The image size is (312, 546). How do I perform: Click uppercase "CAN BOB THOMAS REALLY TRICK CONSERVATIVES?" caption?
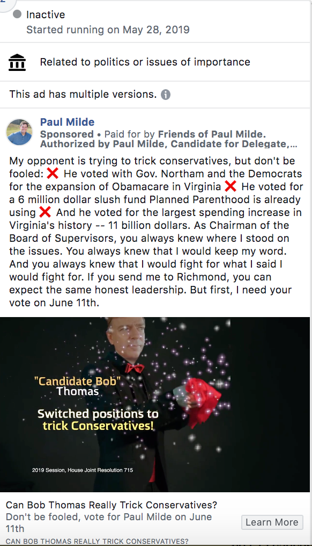[x=97, y=542]
